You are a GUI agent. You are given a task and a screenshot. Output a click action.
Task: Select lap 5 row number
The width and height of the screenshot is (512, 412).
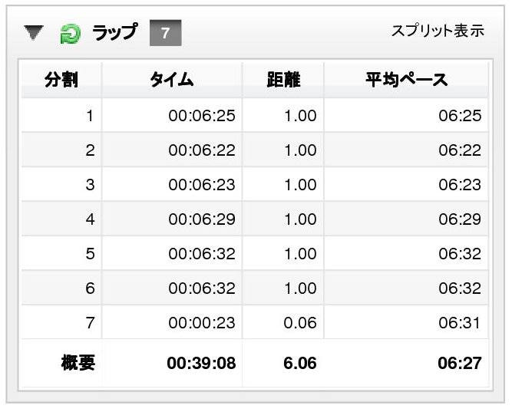pos(90,254)
